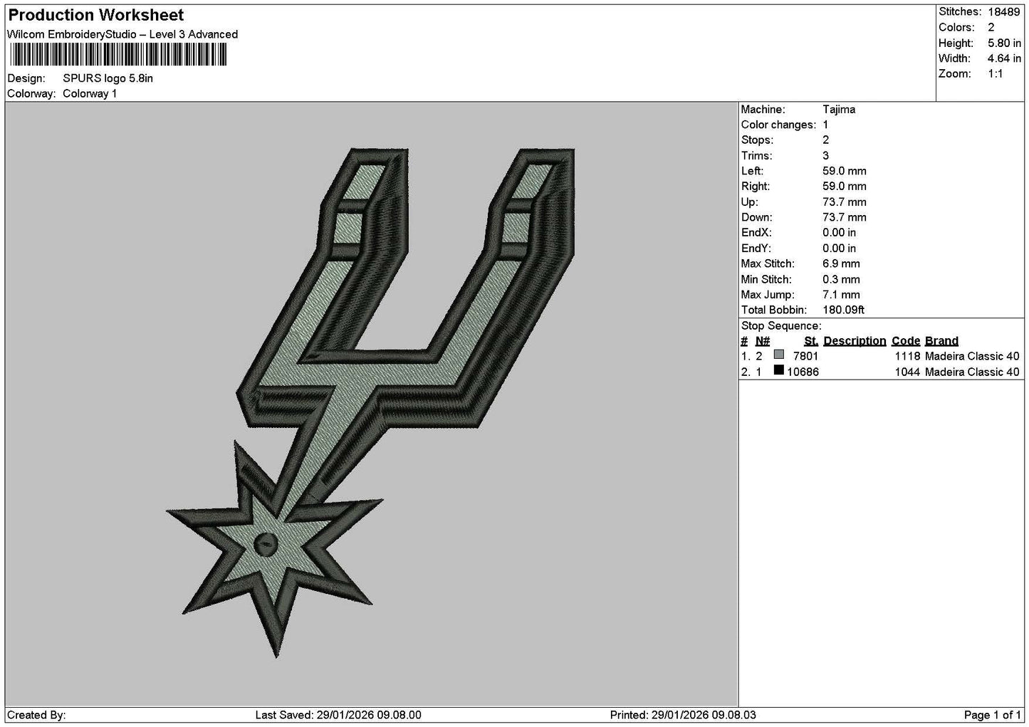The height and width of the screenshot is (727, 1029).
Task: Click the Trims value 3
Action: (x=826, y=156)
